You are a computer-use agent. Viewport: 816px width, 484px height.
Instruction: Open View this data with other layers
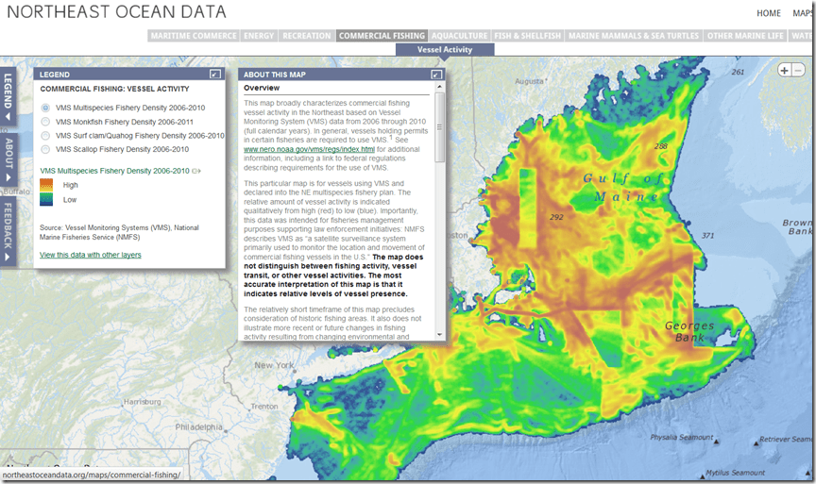point(91,255)
